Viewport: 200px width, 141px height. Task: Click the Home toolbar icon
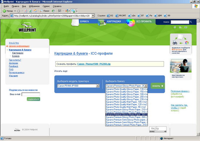pyautogui.click(x=35, y=11)
